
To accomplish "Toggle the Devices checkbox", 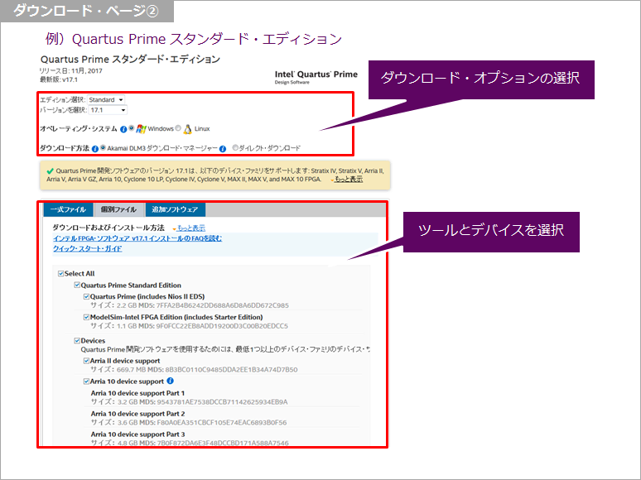I will (77, 340).
